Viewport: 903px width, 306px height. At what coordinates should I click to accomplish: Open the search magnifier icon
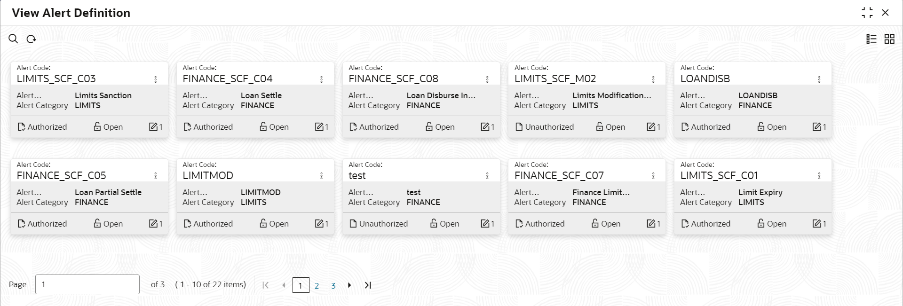click(x=13, y=39)
